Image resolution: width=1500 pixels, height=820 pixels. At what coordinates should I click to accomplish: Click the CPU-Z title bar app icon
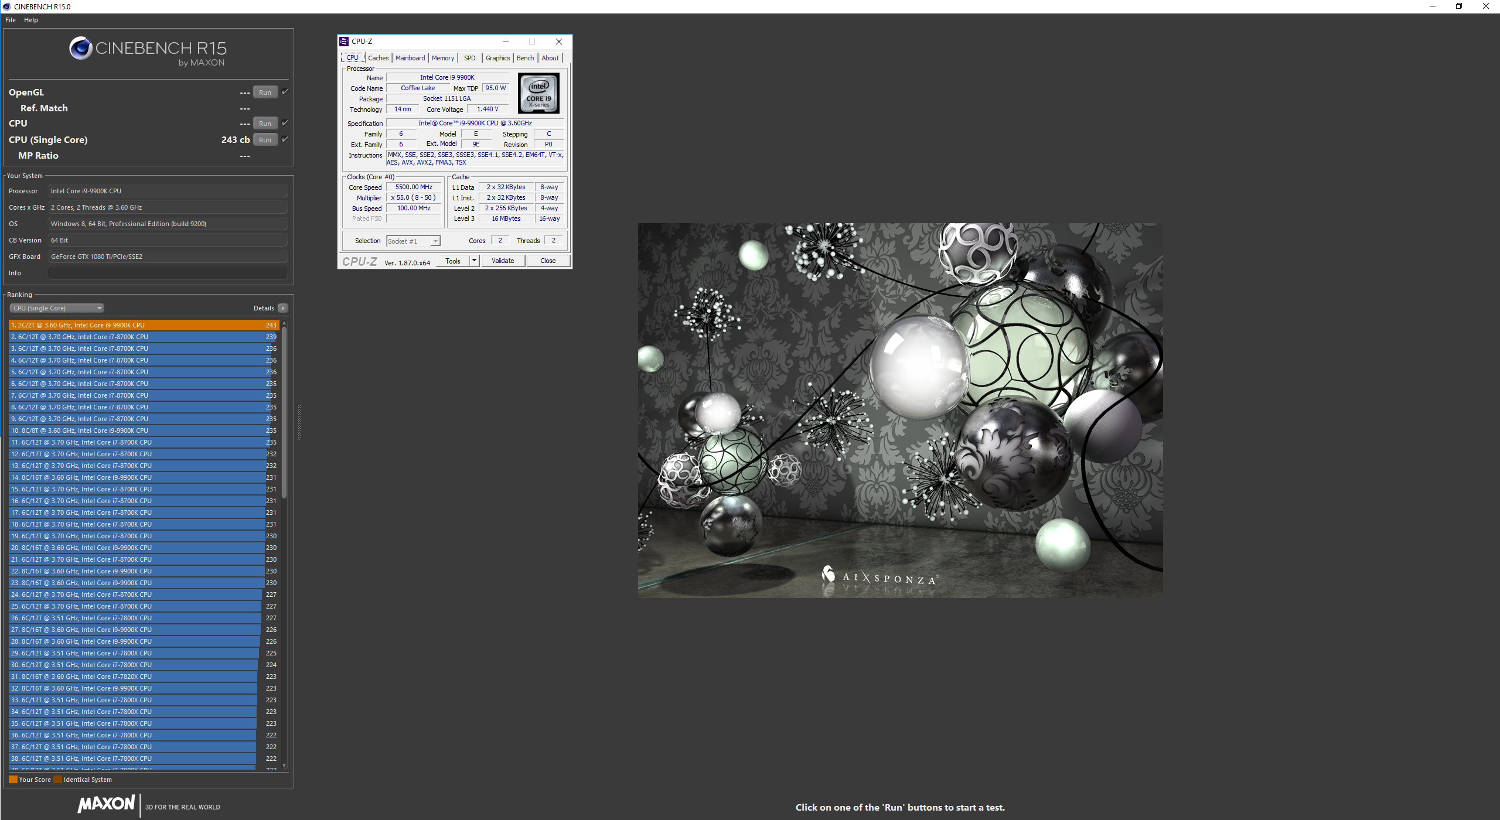click(345, 42)
